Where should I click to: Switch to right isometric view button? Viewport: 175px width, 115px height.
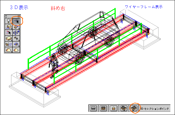(x=134, y=108)
